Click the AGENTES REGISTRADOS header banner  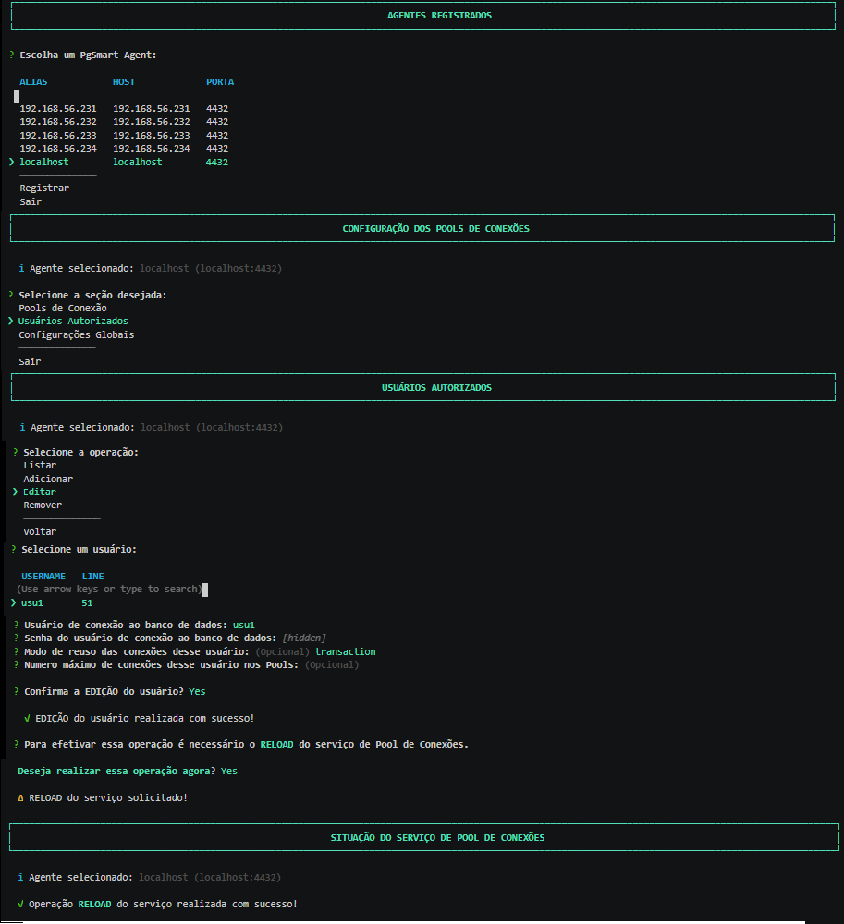point(423,16)
